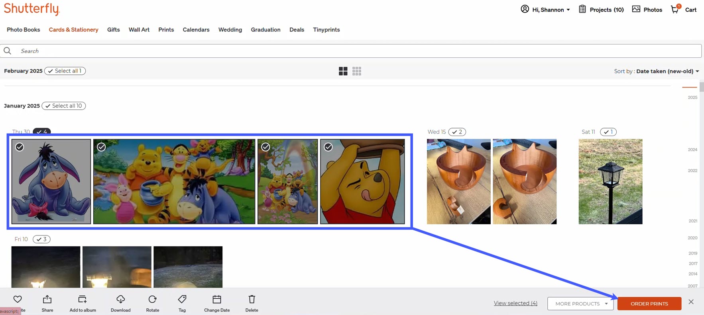Image resolution: width=704 pixels, height=315 pixels.
Task: Favorite the selected photos with heart icon
Action: 18,299
